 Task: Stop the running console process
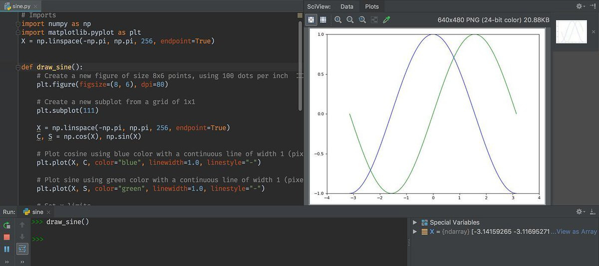pyautogui.click(x=7, y=237)
